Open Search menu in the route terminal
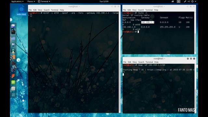This screenshot has height=117, width=208. click(141, 10)
